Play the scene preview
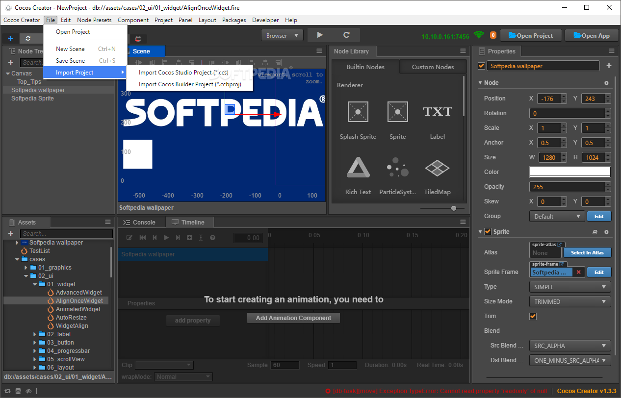This screenshot has width=621, height=398. 320,35
